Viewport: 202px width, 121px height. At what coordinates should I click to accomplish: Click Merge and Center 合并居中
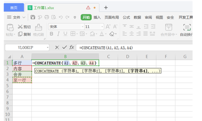169,30
